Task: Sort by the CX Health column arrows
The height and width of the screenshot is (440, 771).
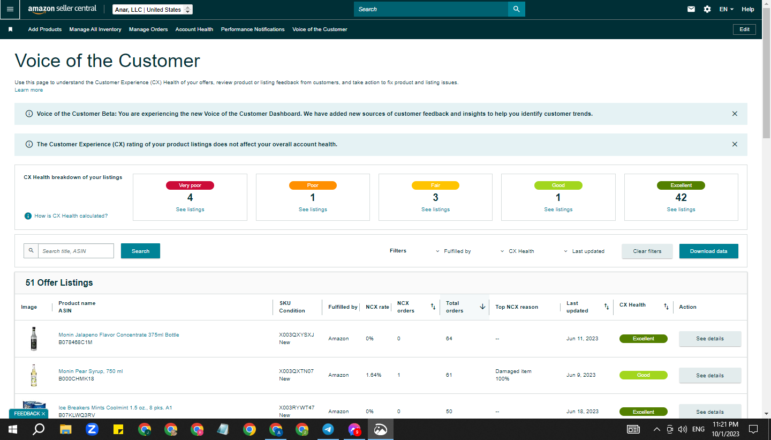Action: (666, 307)
